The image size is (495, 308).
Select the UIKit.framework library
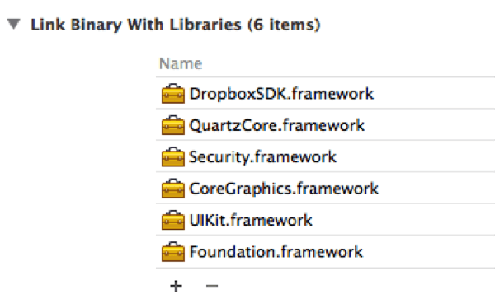click(251, 220)
